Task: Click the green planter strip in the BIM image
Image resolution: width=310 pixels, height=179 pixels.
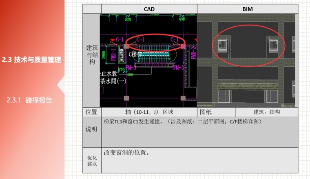Action: (245, 86)
